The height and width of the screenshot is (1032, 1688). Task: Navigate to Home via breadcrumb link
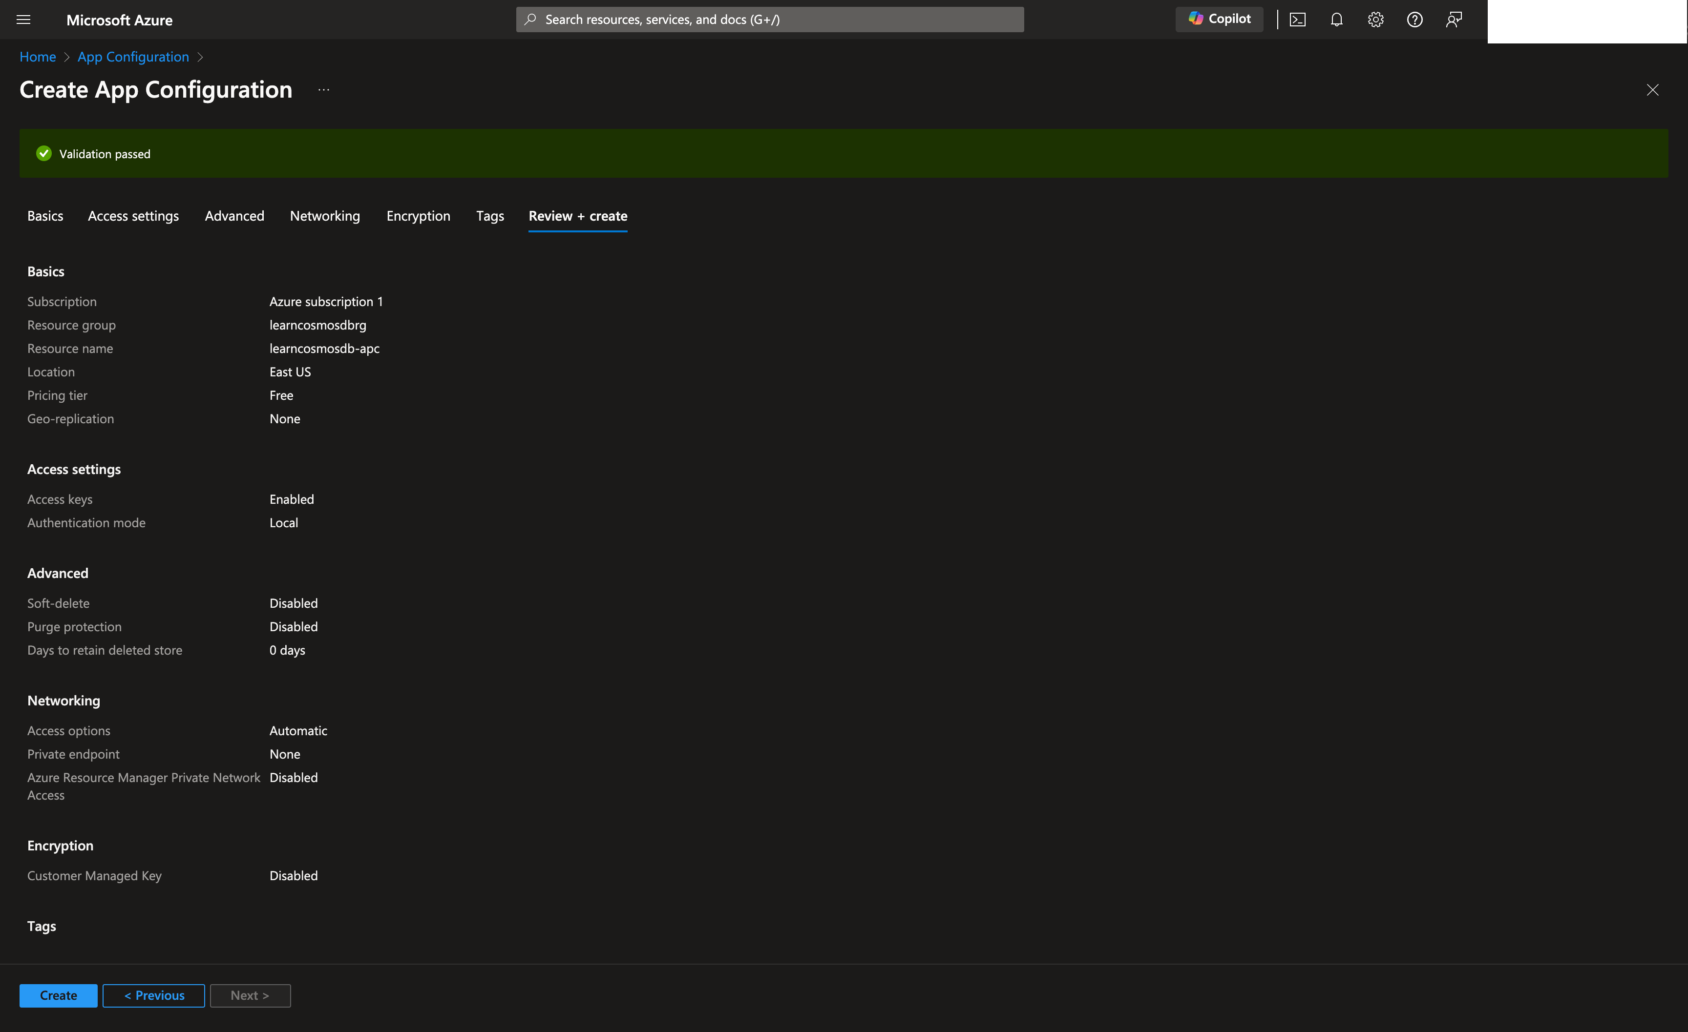pyautogui.click(x=38, y=57)
